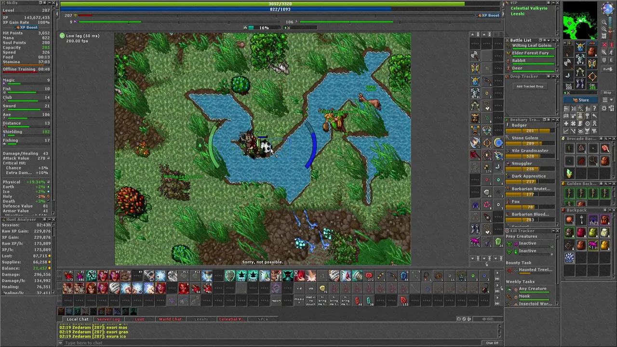
Task: Open the NPCs chat tab
Action: pyautogui.click(x=263, y=319)
